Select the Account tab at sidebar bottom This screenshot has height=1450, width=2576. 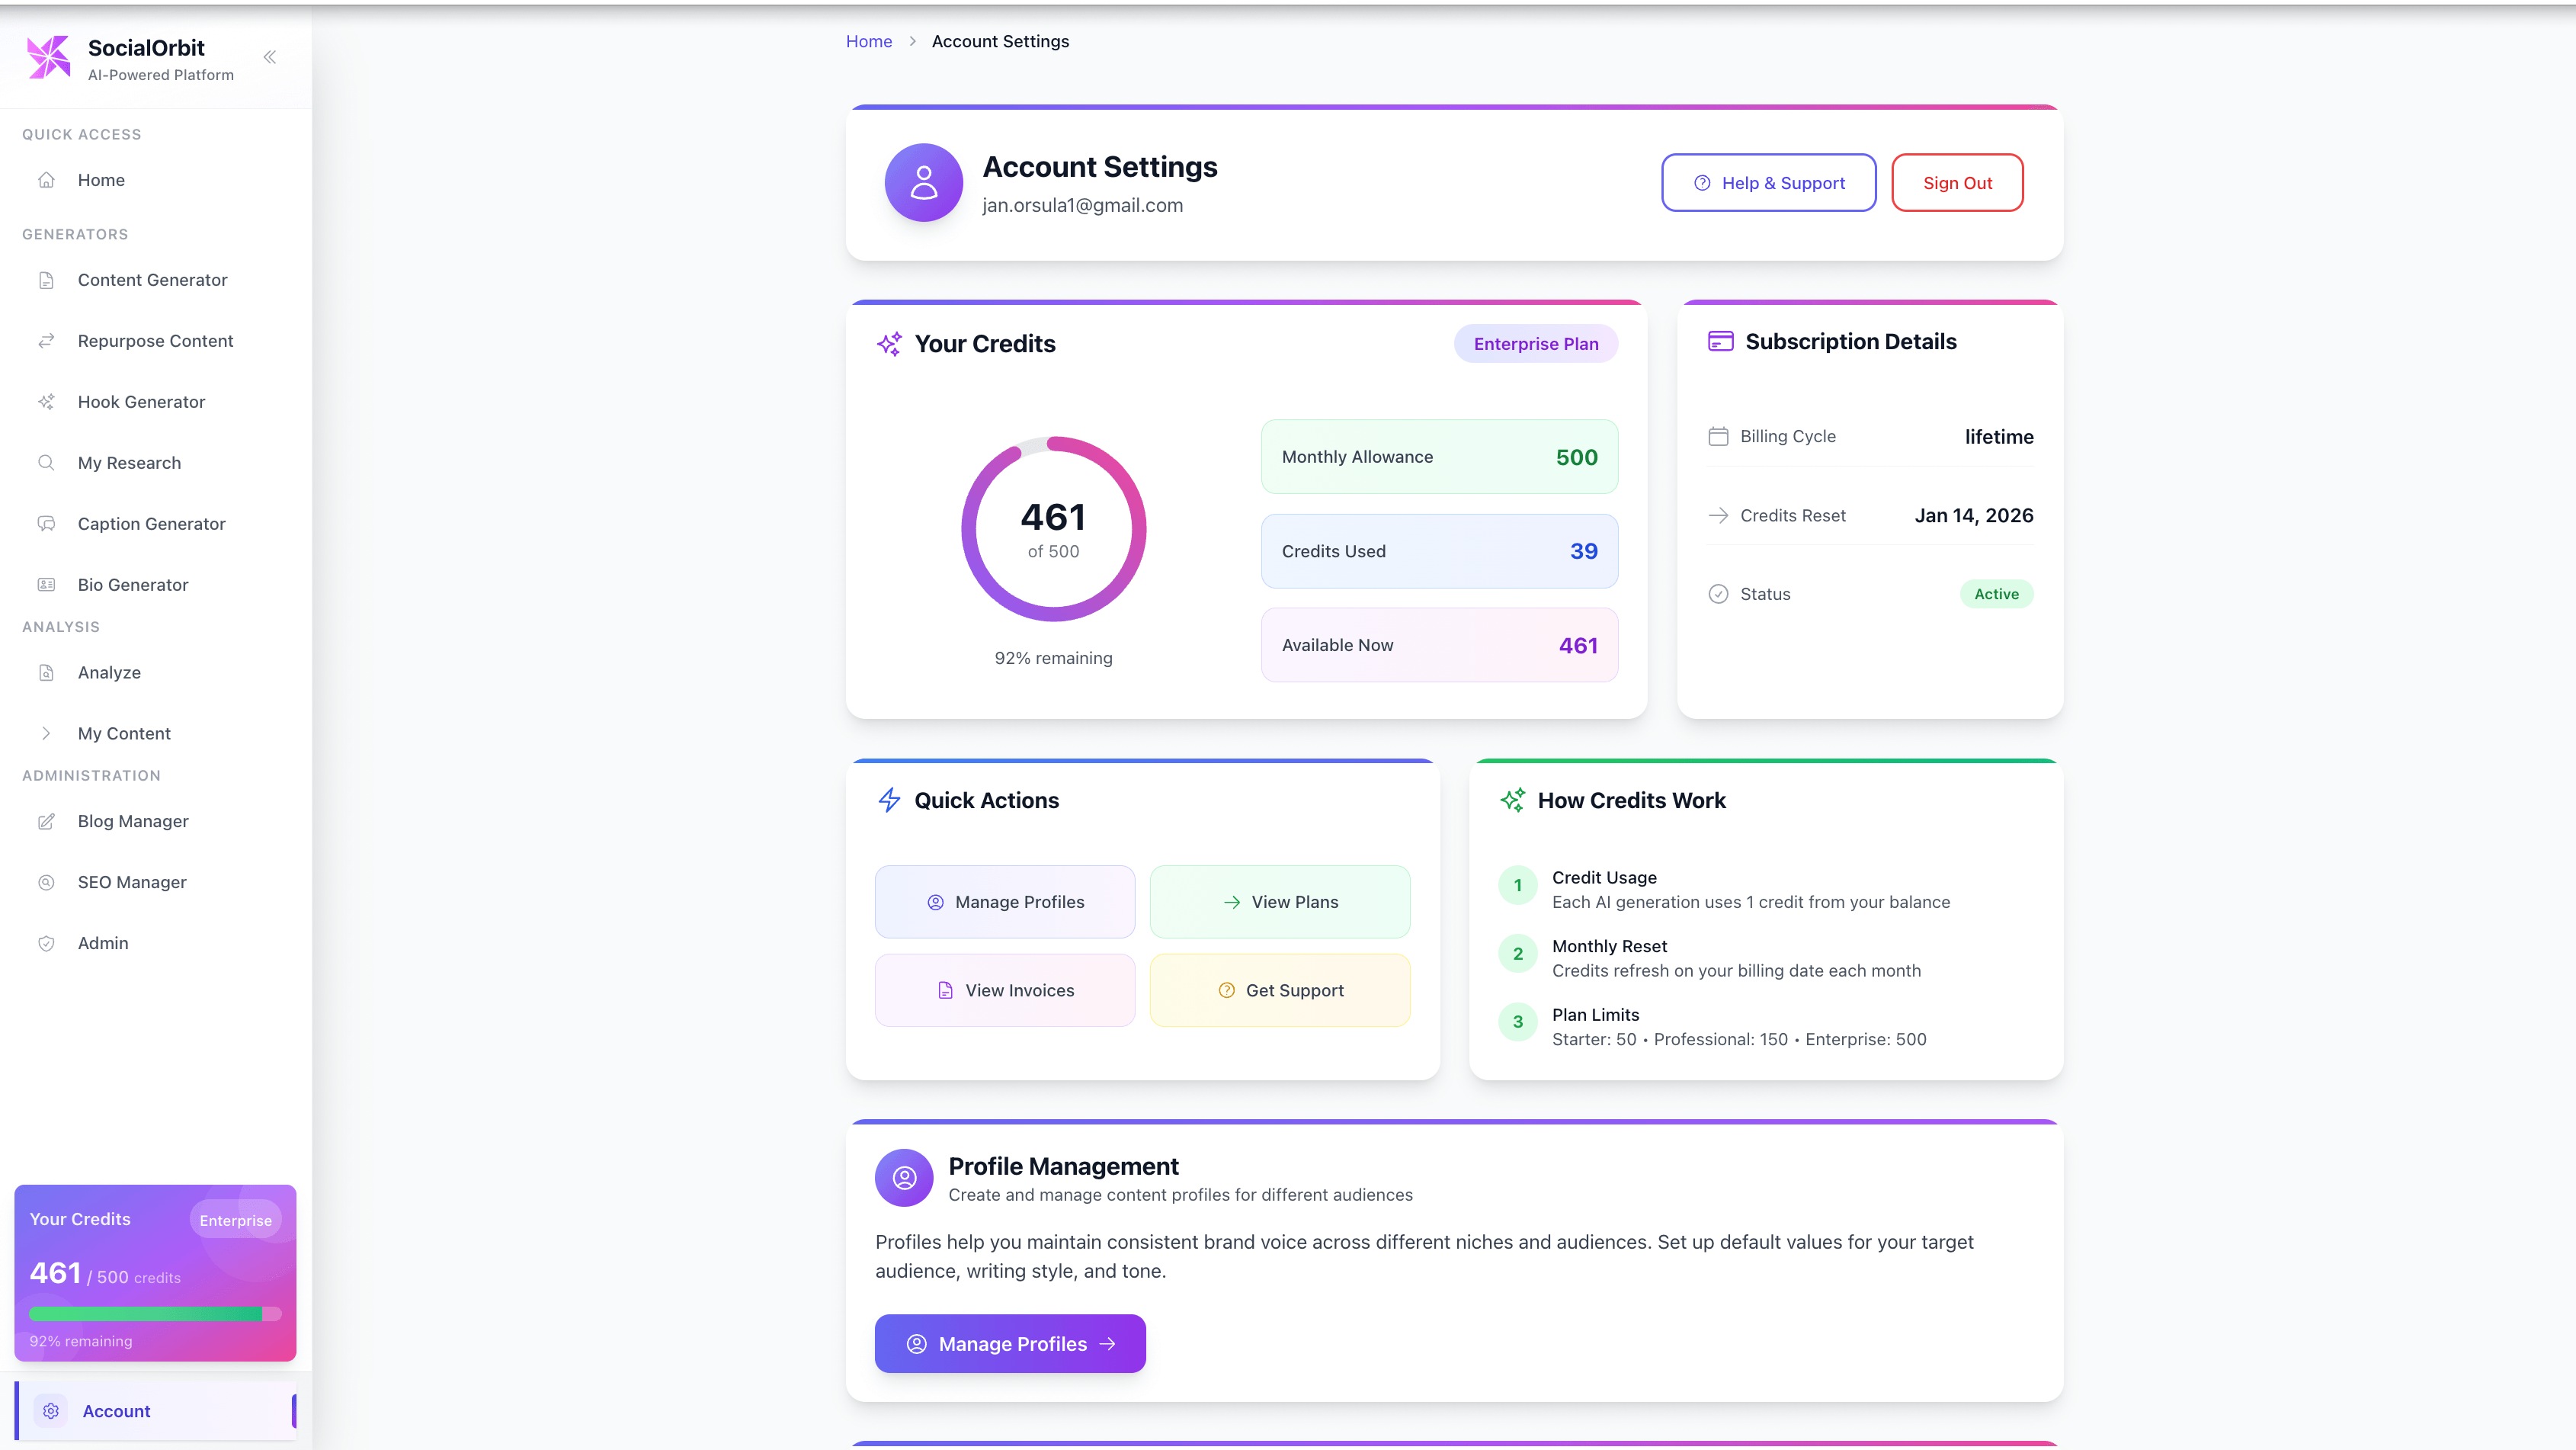pos(116,1410)
